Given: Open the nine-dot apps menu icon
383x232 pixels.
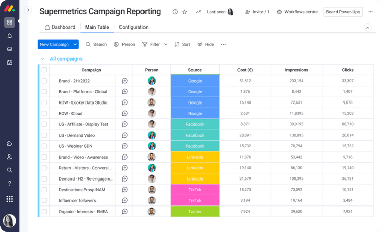Looking at the screenshot, I should (10, 199).
